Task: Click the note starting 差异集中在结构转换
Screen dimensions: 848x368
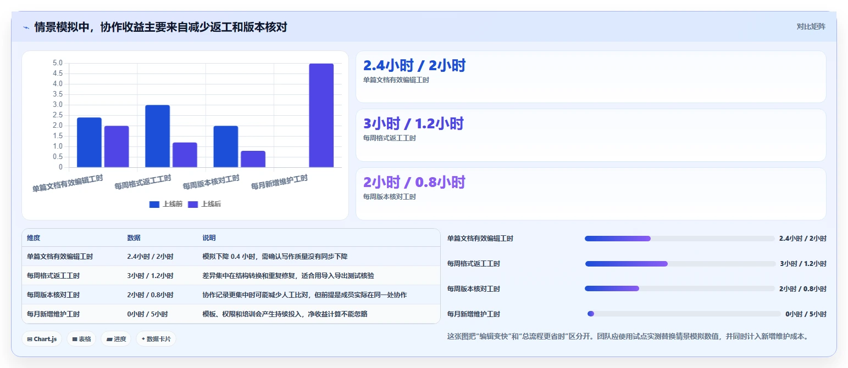Action: click(288, 275)
